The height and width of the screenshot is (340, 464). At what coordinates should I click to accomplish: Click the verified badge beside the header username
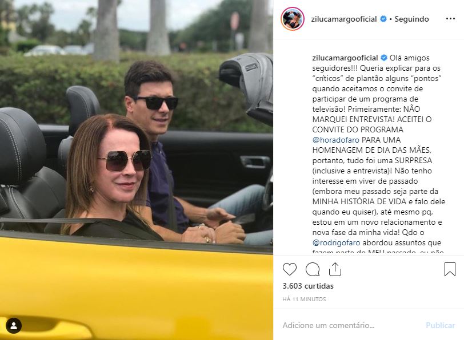pyautogui.click(x=383, y=19)
